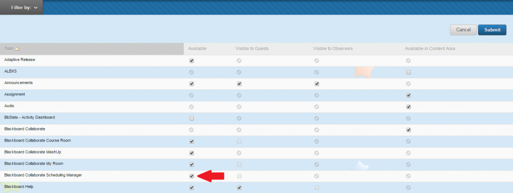The width and height of the screenshot is (513, 193).
Task: Uncheck Content Area availability for Blackboard Collaborate
Action: tap(408, 130)
